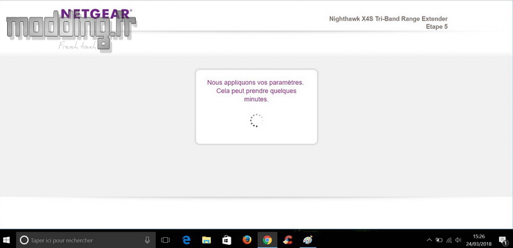The width and height of the screenshot is (513, 248).
Task: Click the loading spinner in the dialog
Action: click(x=256, y=120)
